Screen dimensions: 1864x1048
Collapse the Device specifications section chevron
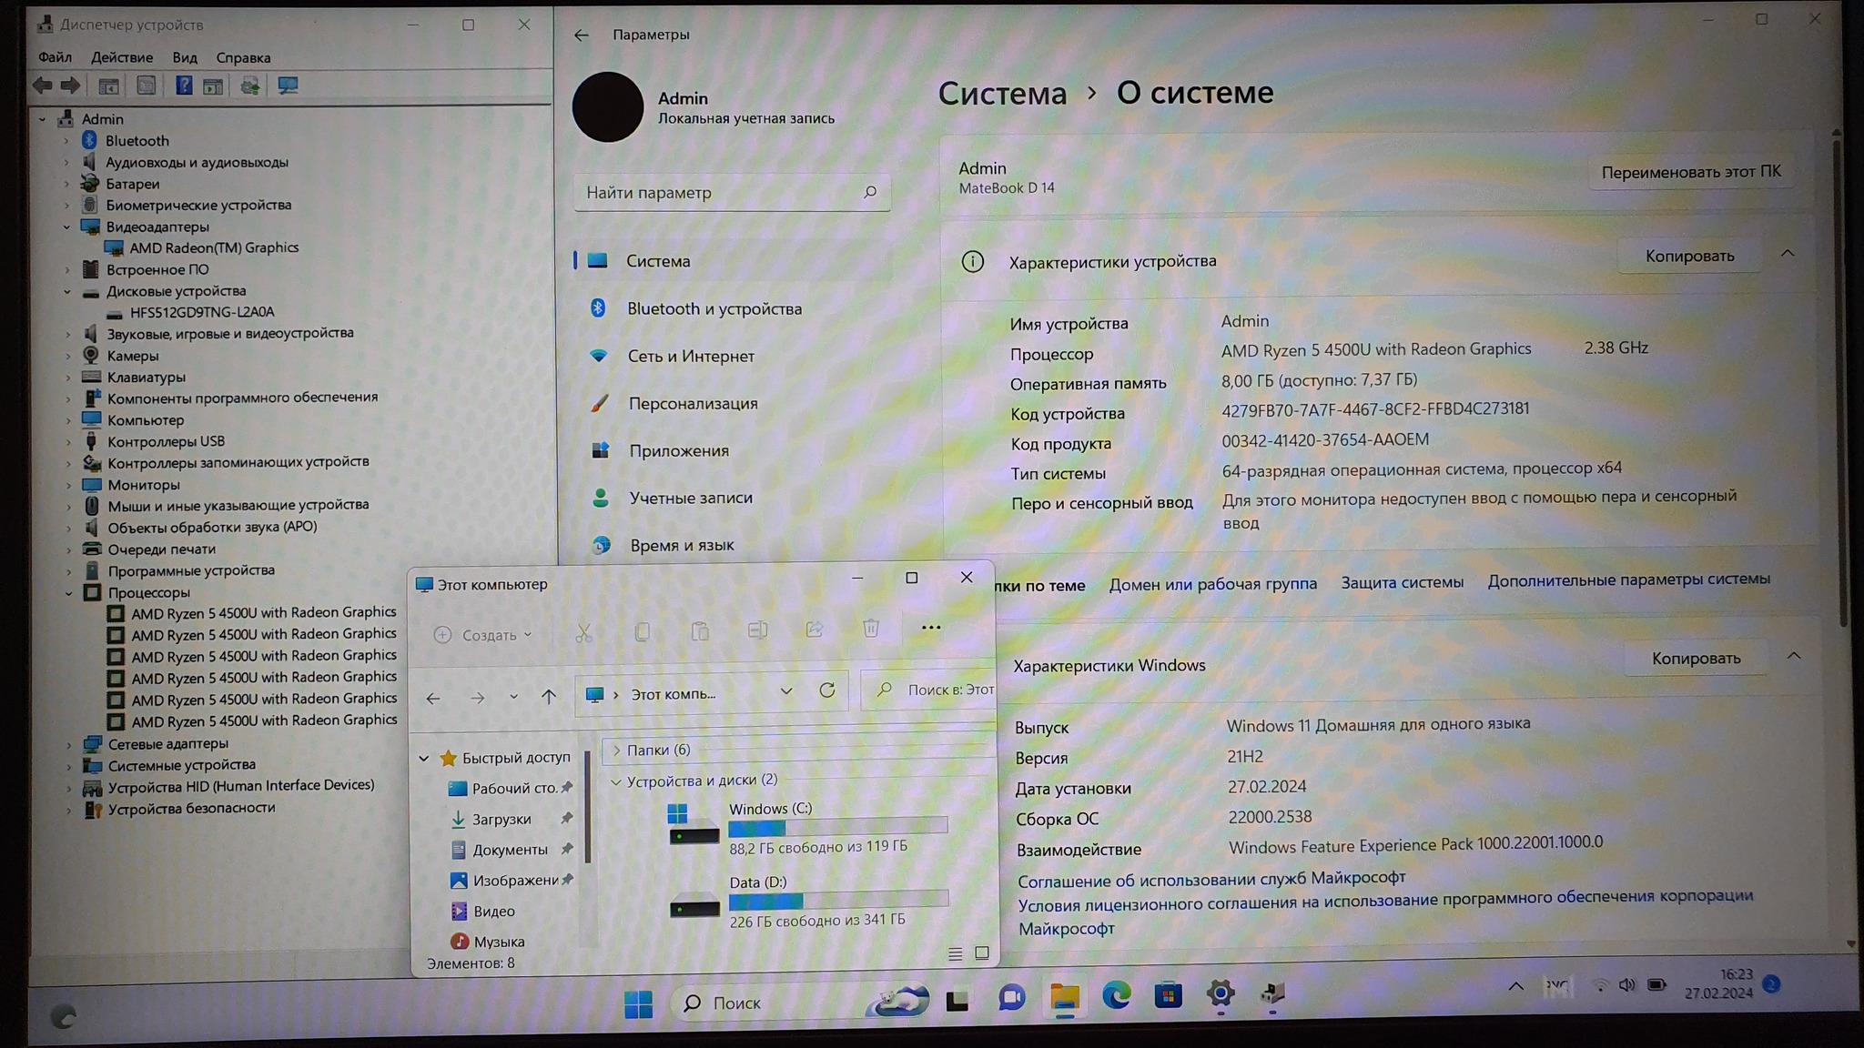click(x=1787, y=254)
